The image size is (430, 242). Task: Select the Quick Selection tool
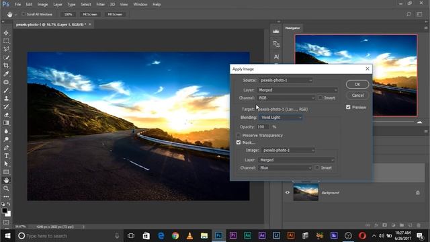click(6, 58)
